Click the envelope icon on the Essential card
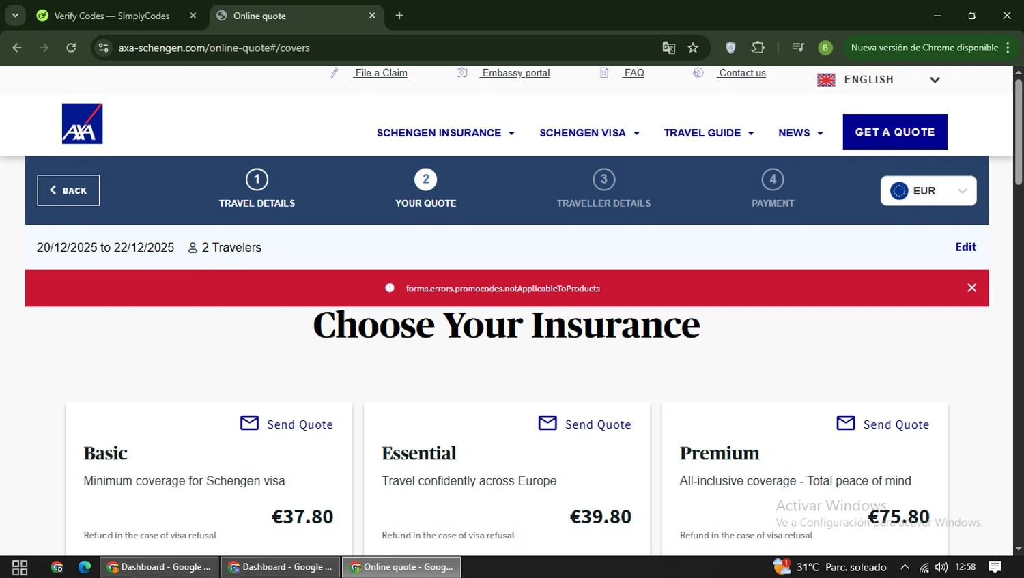 click(x=548, y=423)
